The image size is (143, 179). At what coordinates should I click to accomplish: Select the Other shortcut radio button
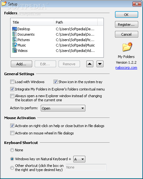pyautogui.click(x=12, y=168)
